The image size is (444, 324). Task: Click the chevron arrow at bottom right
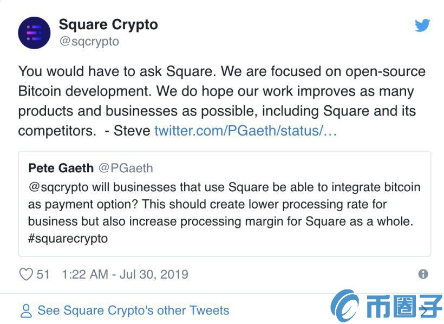click(x=425, y=311)
